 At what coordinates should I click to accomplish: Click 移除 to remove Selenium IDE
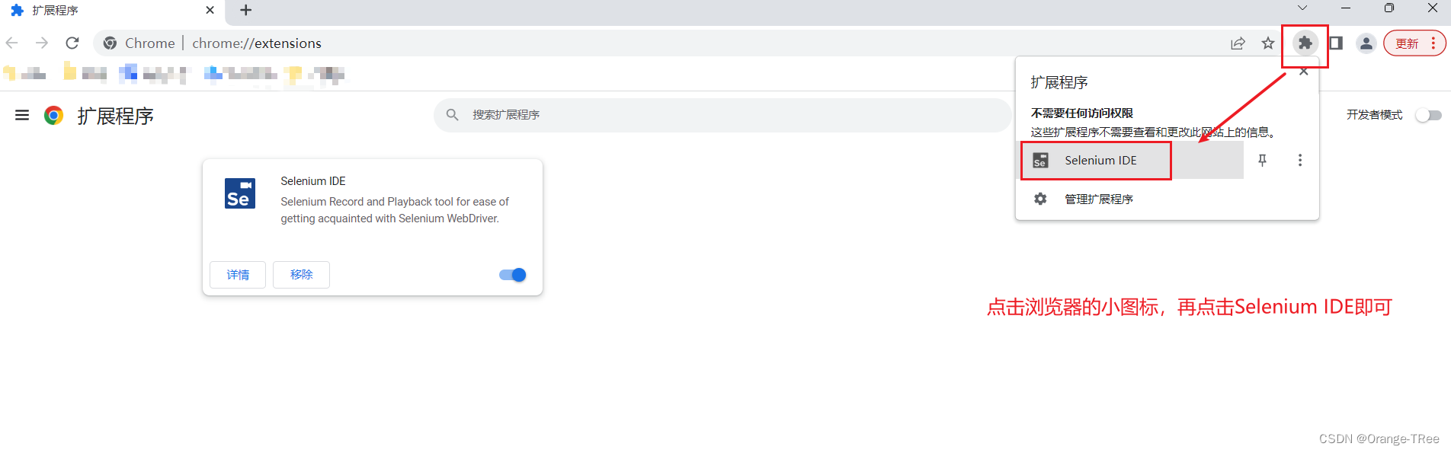point(301,275)
